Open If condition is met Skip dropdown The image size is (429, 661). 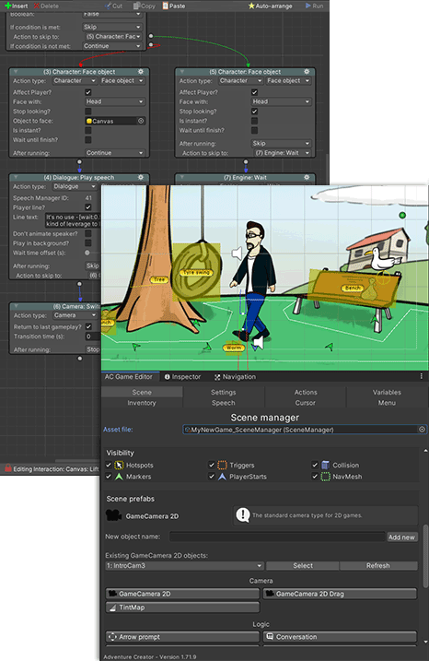(112, 27)
